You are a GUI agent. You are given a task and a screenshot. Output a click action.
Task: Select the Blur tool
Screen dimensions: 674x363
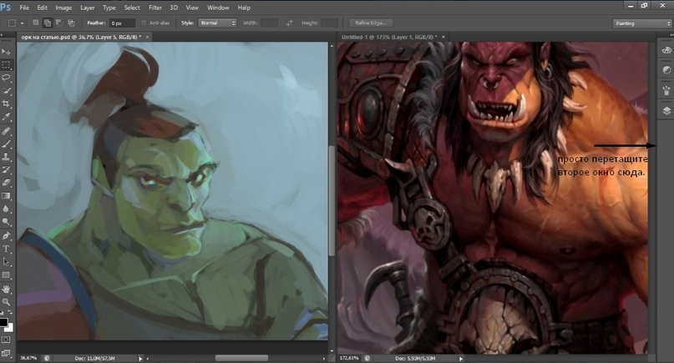click(x=6, y=209)
